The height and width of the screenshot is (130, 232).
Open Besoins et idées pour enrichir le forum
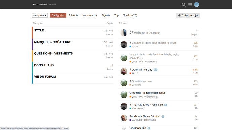pos(154,43)
